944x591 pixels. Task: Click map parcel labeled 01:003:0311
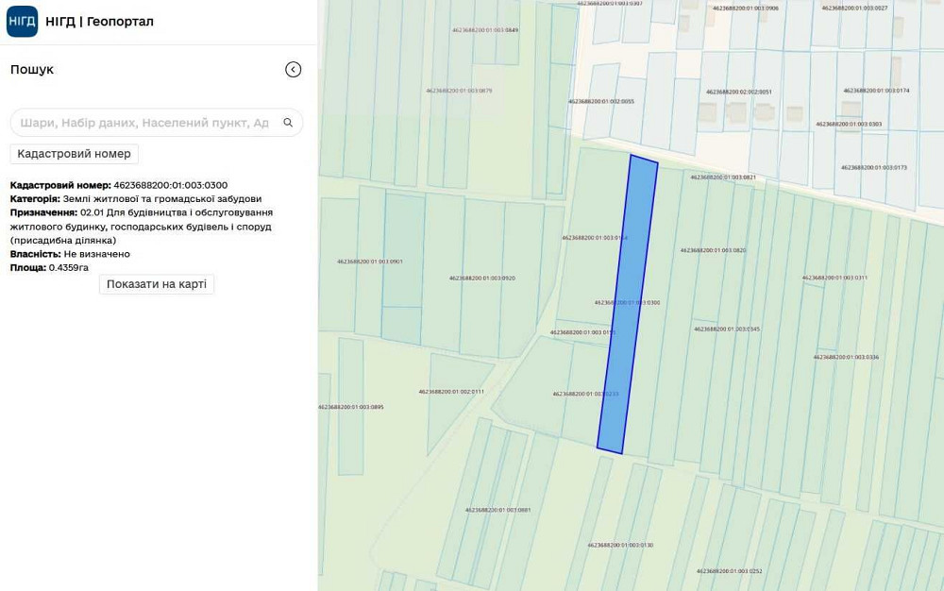pyautogui.click(x=834, y=279)
